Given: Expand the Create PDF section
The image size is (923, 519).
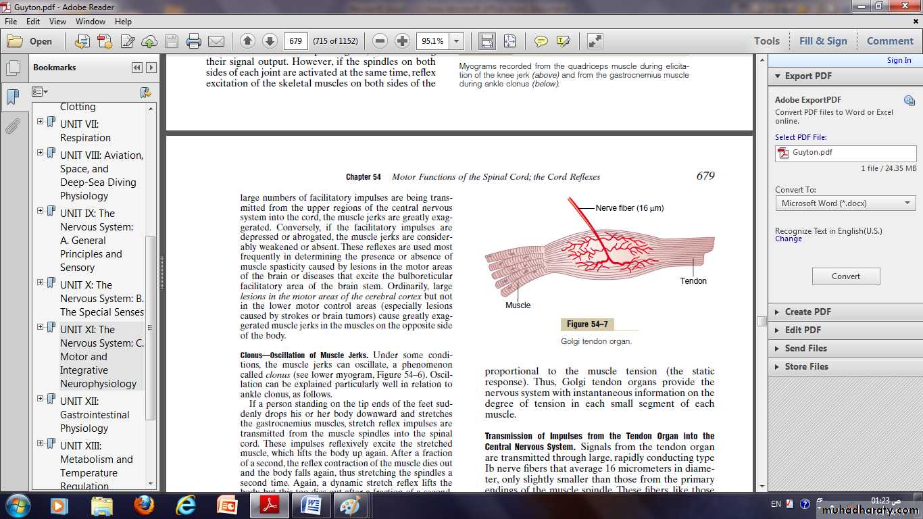Looking at the screenshot, I should [807, 312].
